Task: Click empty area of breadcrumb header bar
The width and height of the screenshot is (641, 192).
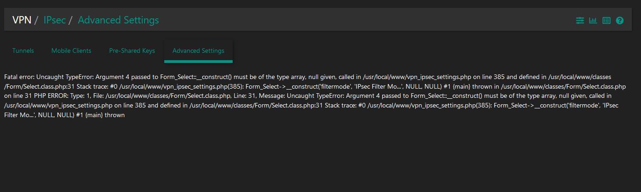Action: (367, 20)
